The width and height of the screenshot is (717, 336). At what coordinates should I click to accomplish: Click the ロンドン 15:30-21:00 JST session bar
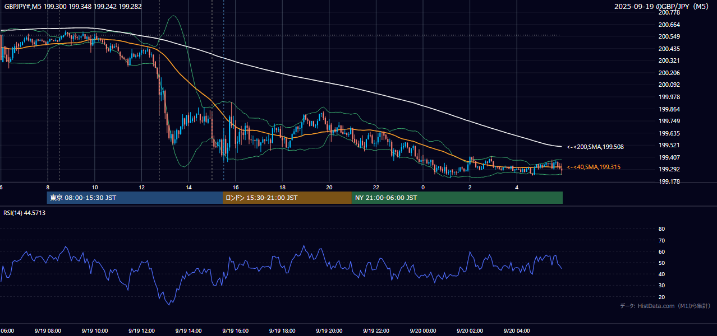287,198
